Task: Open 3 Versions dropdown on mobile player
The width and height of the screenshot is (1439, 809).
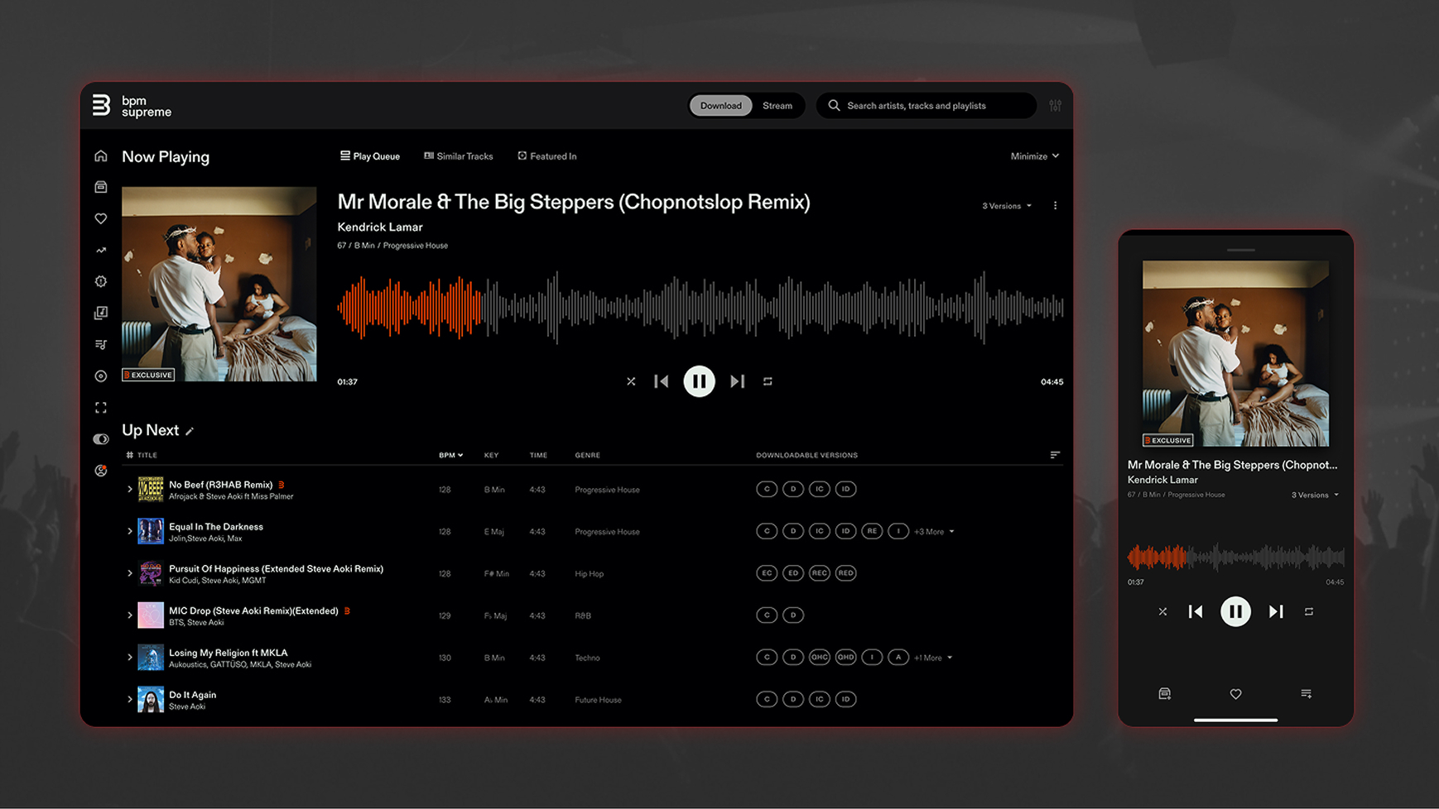Action: click(1315, 495)
